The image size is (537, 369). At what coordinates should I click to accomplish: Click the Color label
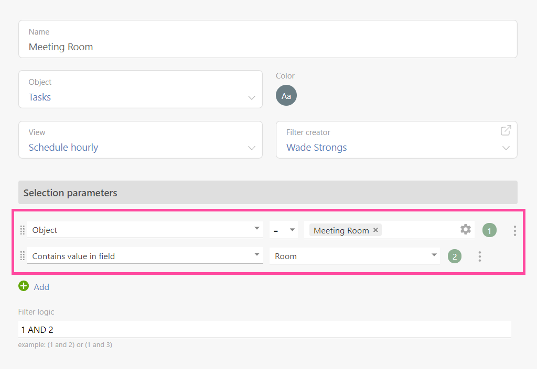pos(285,76)
